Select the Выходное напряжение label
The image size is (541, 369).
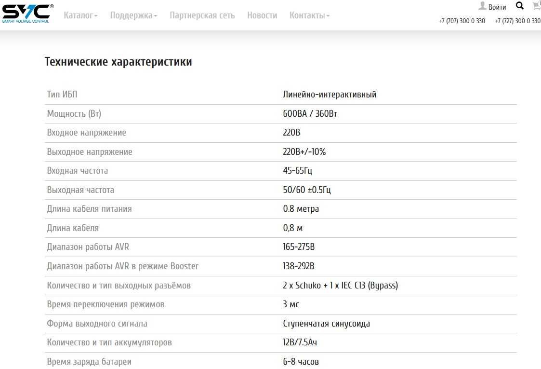90,152
